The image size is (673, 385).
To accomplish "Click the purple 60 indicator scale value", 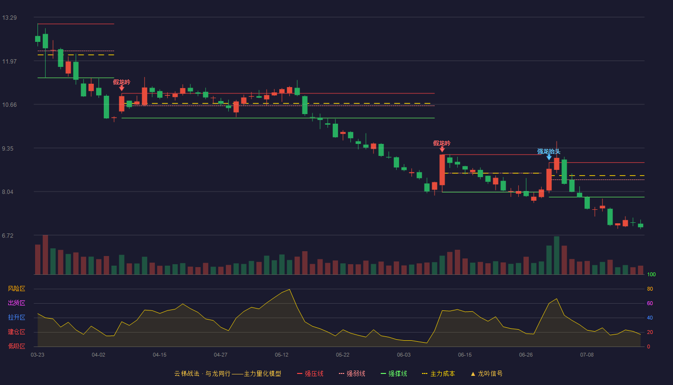I will click(650, 303).
